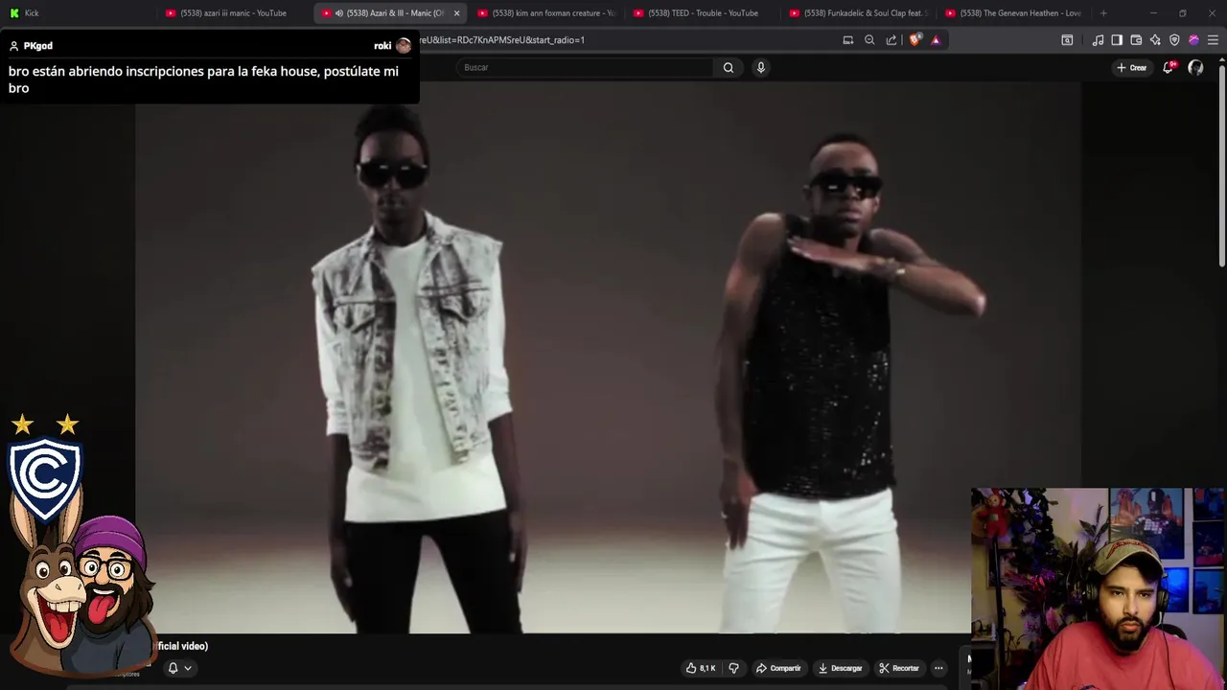
Task: Click the Compartir button
Action: pyautogui.click(x=778, y=668)
